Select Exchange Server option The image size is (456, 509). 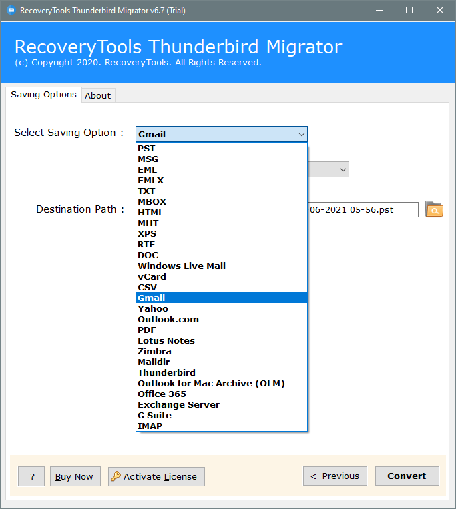pyautogui.click(x=222, y=404)
